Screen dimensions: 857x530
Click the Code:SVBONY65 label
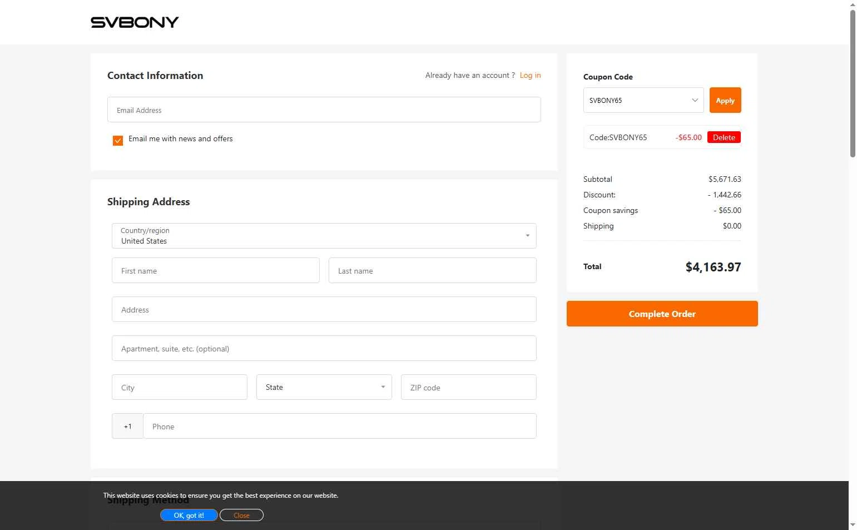(x=618, y=137)
